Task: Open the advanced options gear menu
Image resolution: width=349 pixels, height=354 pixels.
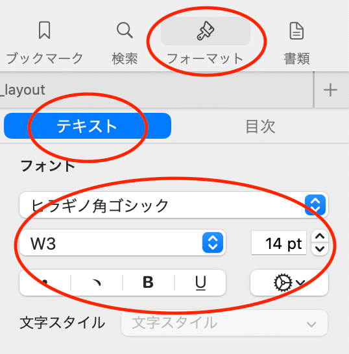Action: click(289, 282)
